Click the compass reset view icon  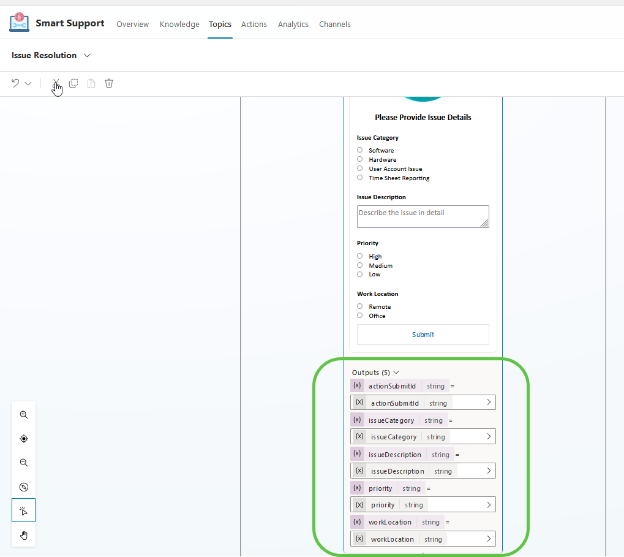click(23, 487)
